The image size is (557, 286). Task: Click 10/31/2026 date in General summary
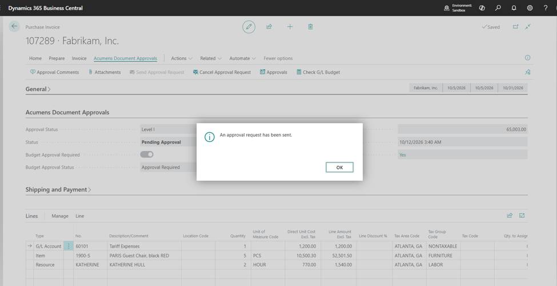(512, 88)
